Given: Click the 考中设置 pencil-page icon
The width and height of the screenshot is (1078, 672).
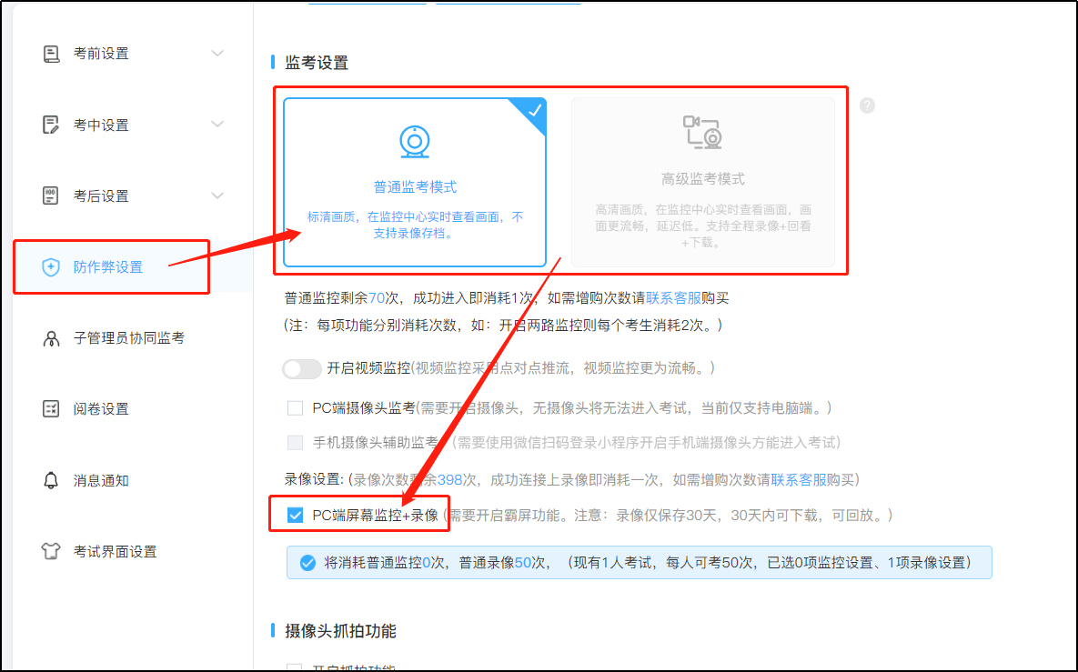Looking at the screenshot, I should tap(51, 125).
